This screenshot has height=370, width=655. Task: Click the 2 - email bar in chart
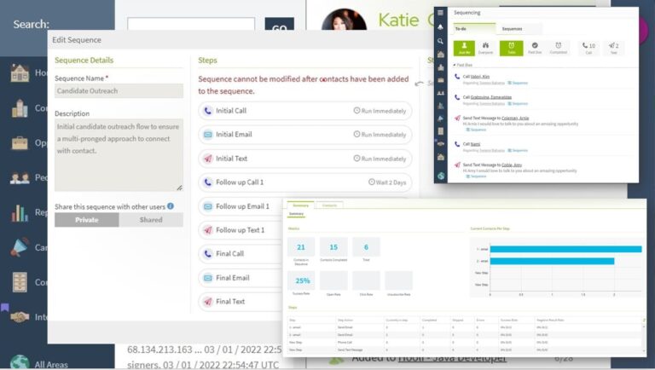click(552, 261)
